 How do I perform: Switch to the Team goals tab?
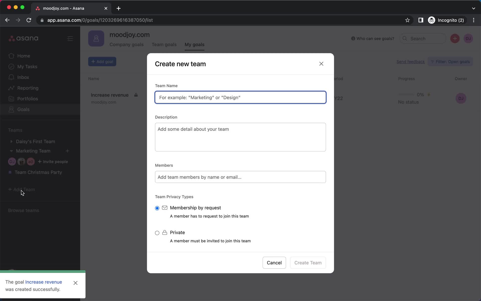point(164,45)
